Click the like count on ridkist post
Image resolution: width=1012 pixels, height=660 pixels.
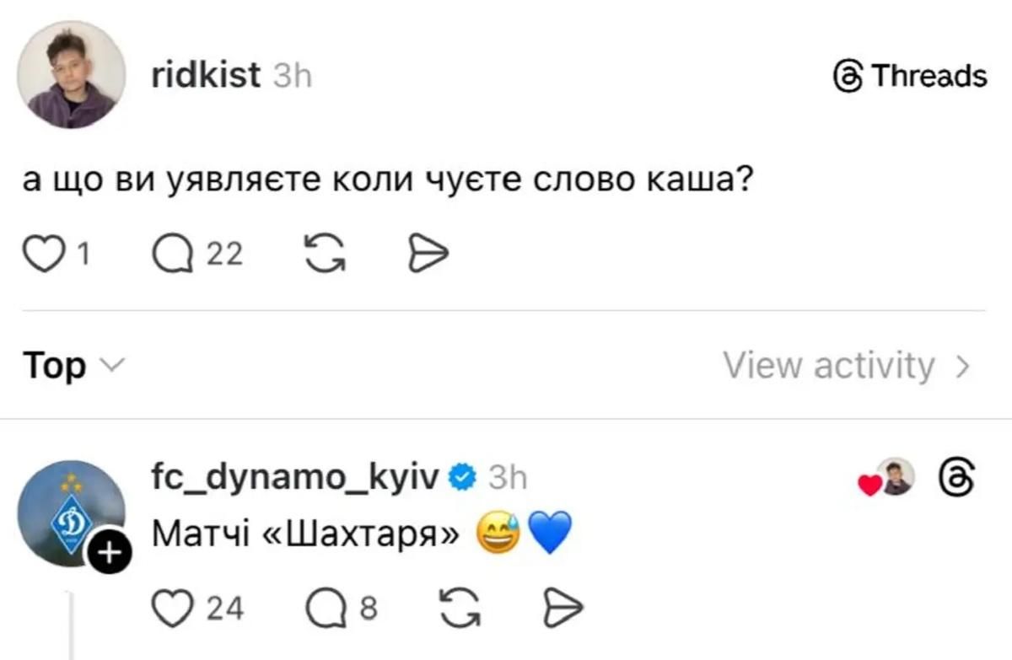[x=83, y=254]
